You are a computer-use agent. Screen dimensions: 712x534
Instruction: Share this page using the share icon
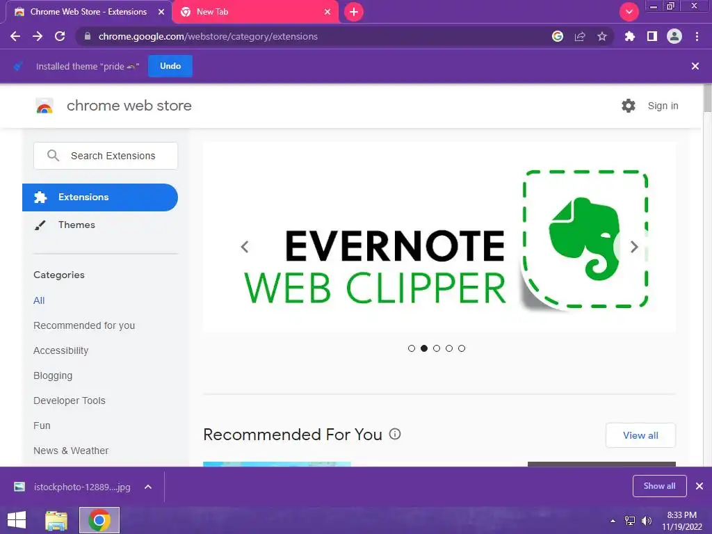click(x=580, y=36)
